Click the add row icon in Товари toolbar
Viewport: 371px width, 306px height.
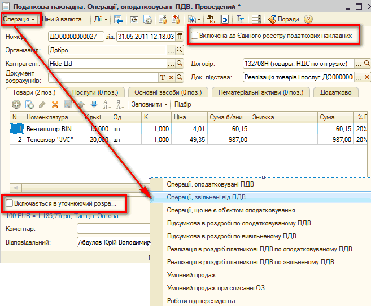(x=16, y=104)
